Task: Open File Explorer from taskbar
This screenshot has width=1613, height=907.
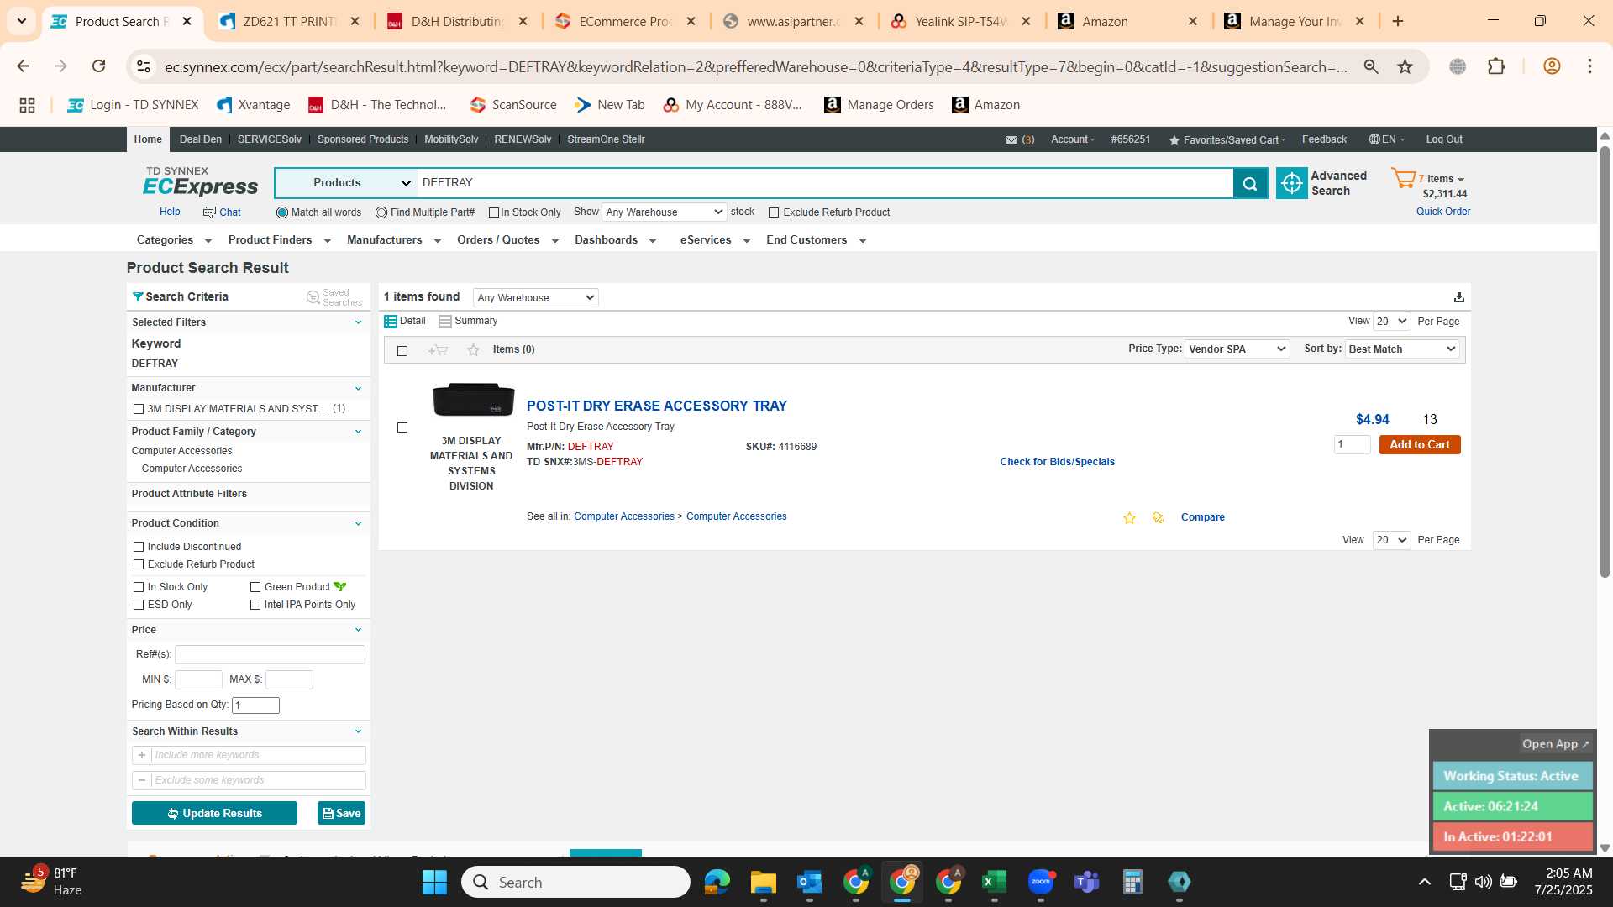Action: tap(763, 882)
